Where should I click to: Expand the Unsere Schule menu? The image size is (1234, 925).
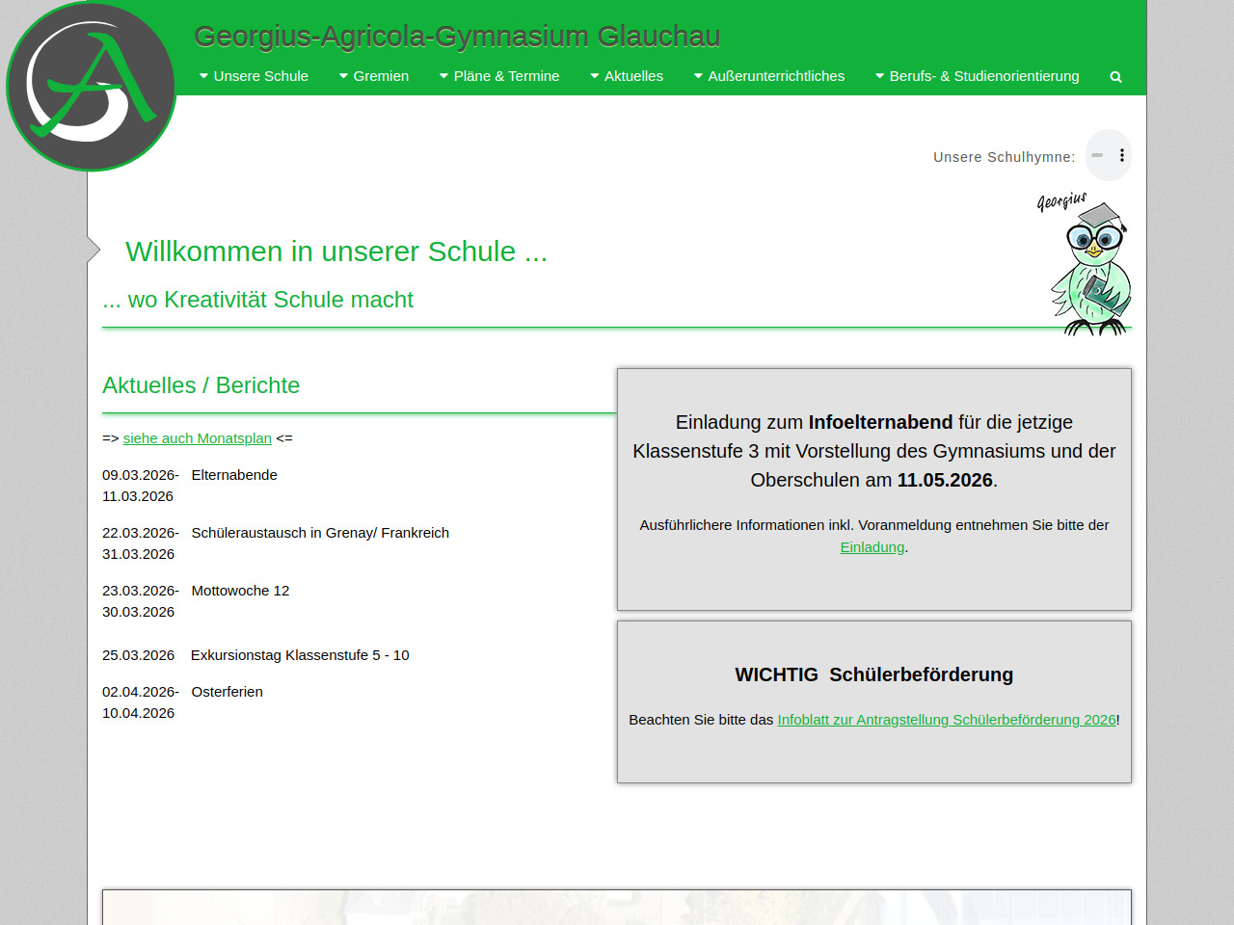click(254, 76)
